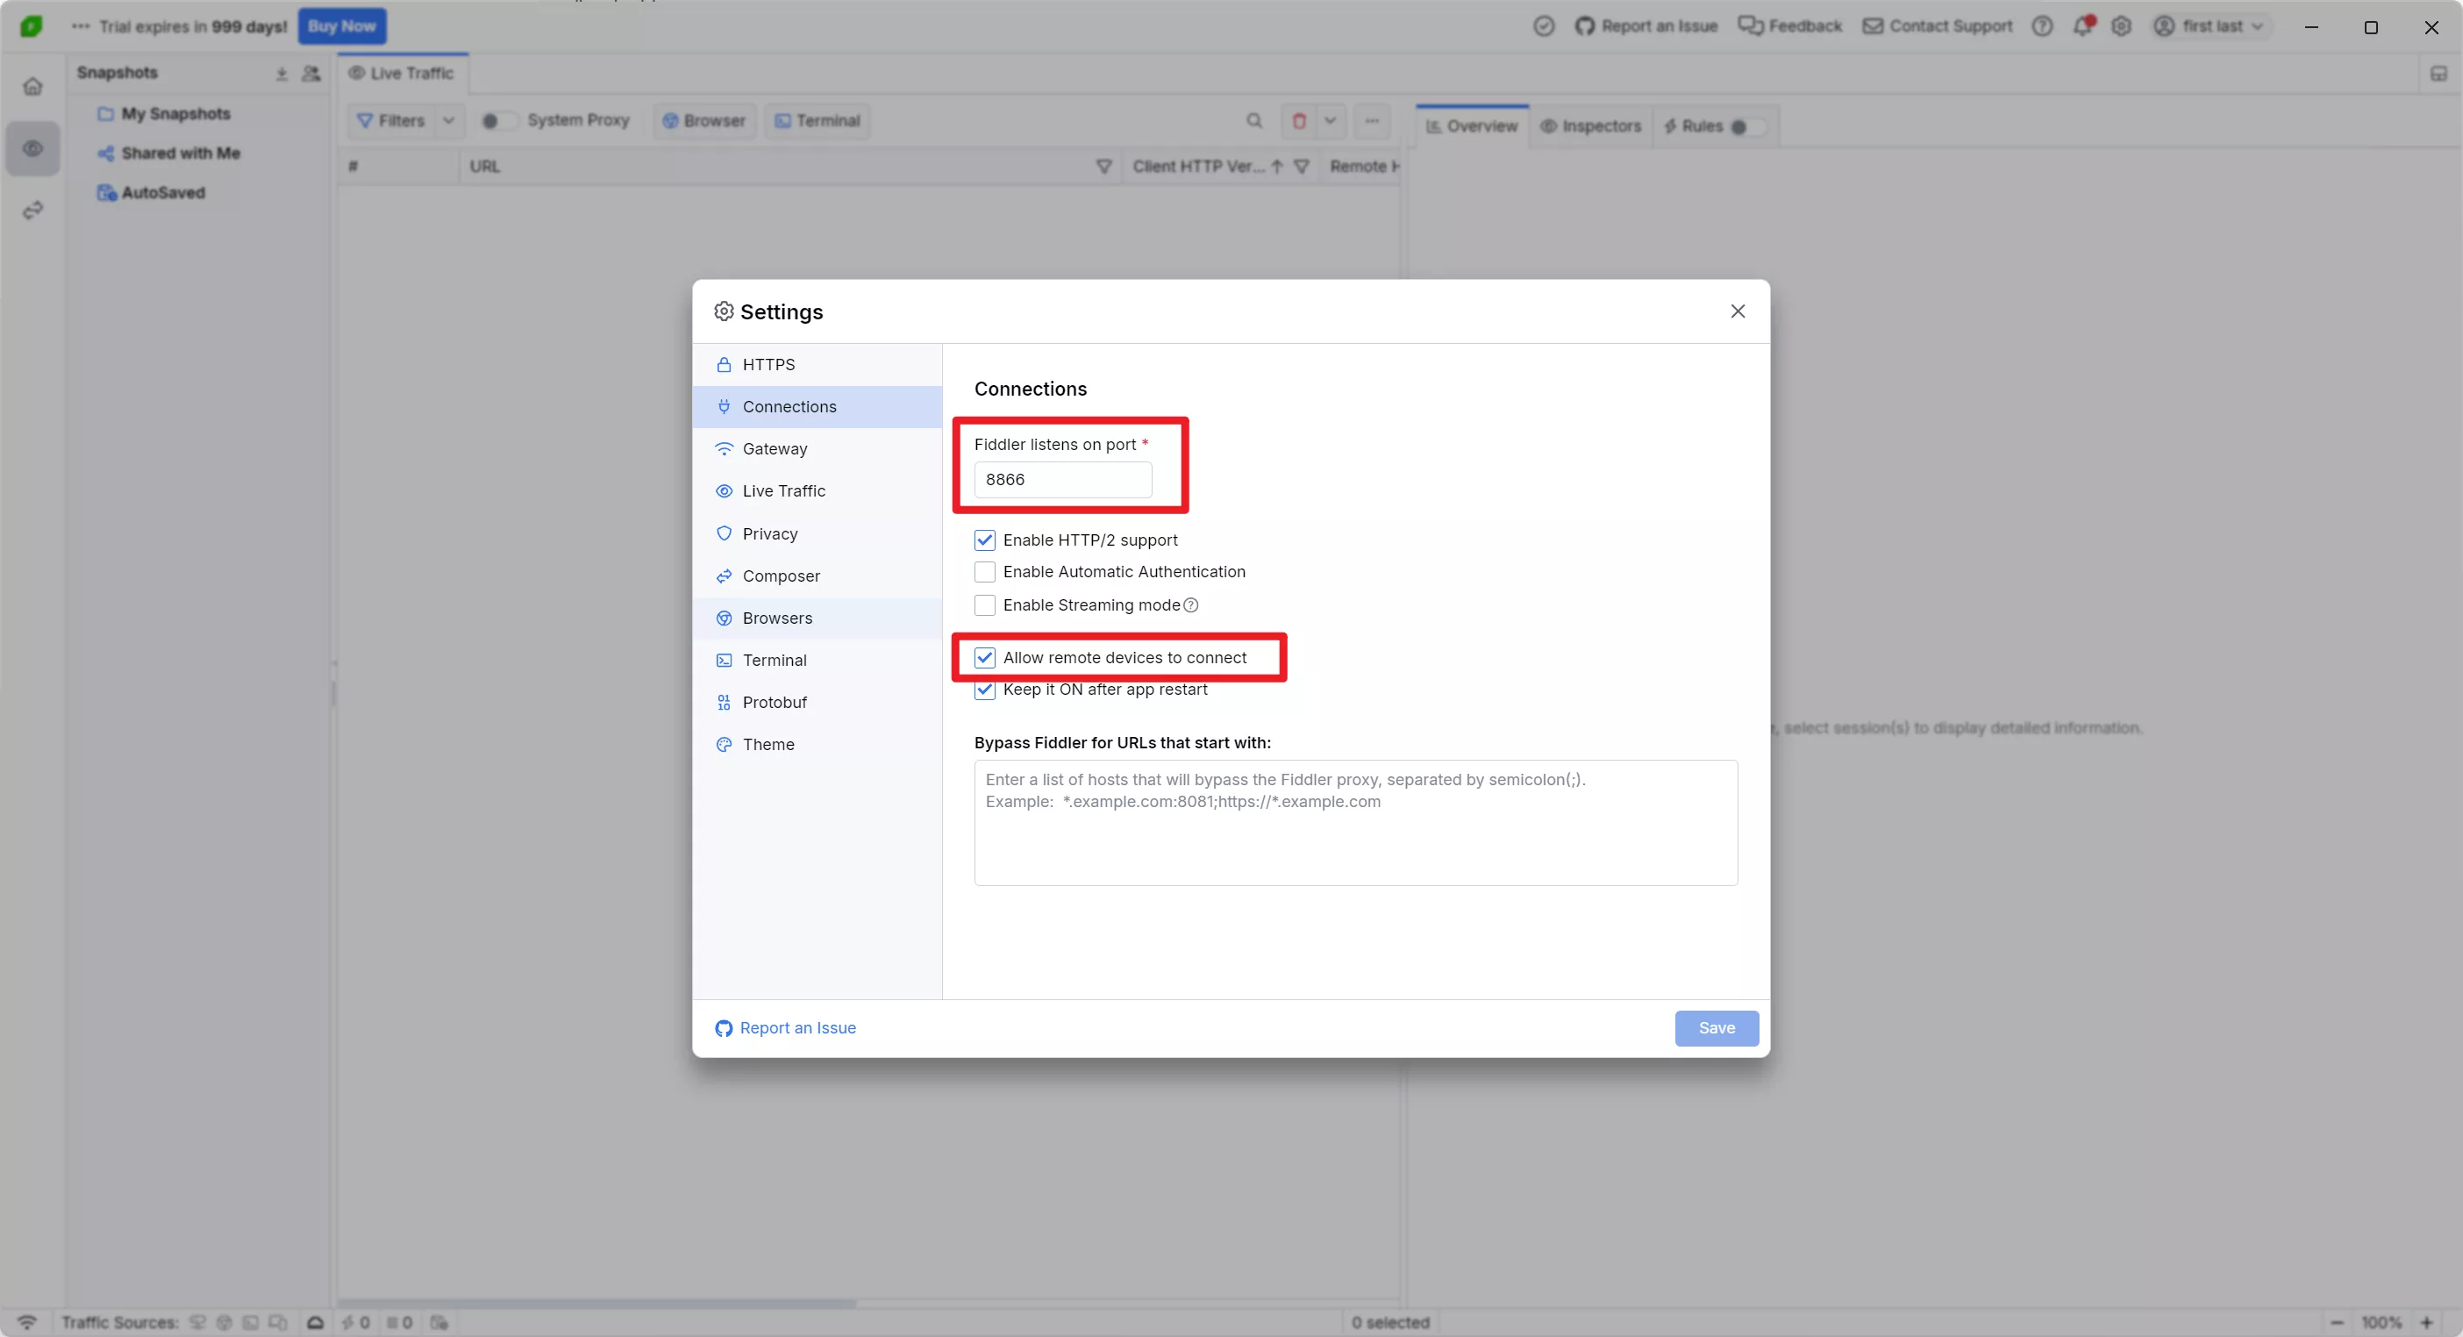
Task: Close the Settings dialog
Action: coord(1738,311)
